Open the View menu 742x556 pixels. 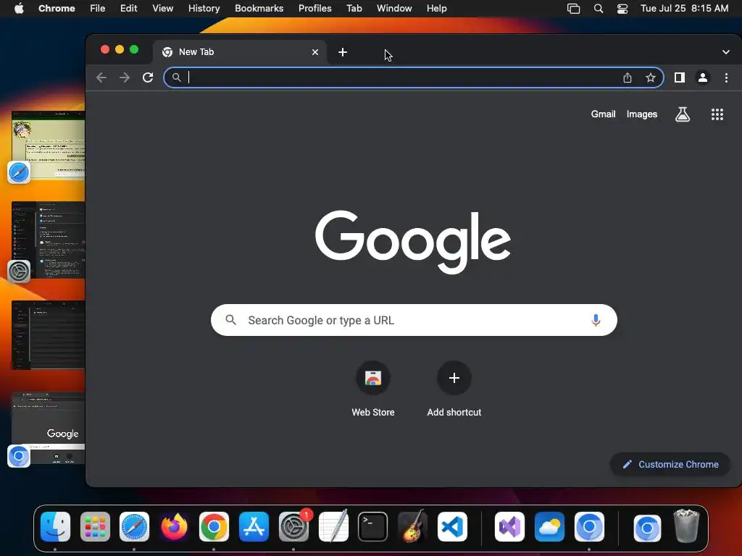[x=163, y=9]
